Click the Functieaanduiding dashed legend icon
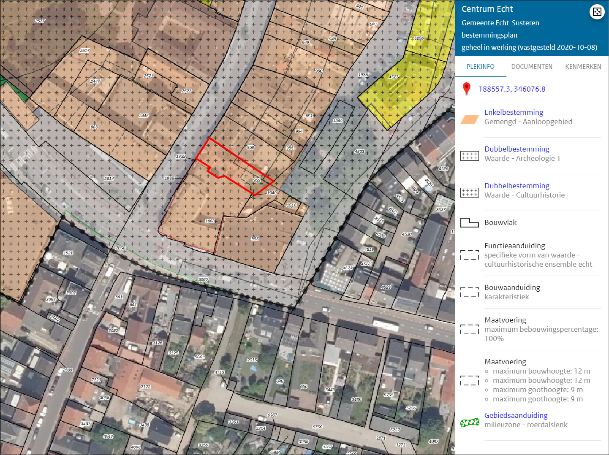 pyautogui.click(x=469, y=255)
